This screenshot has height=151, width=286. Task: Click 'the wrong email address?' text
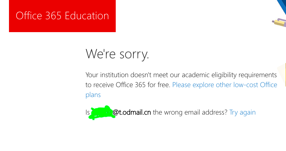pyautogui.click(x=190, y=112)
